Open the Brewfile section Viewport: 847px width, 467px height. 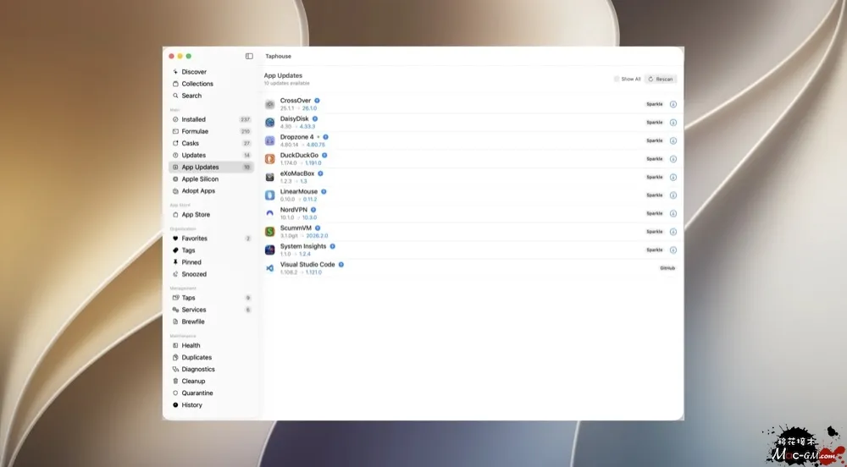coord(211,321)
